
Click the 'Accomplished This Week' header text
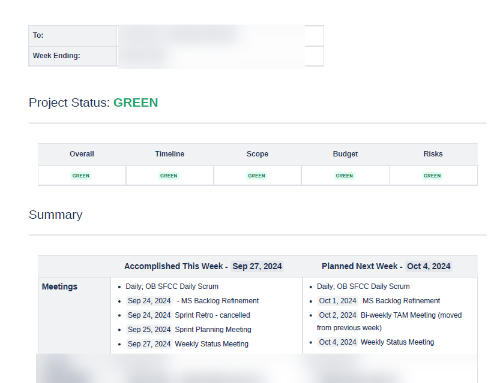(173, 266)
